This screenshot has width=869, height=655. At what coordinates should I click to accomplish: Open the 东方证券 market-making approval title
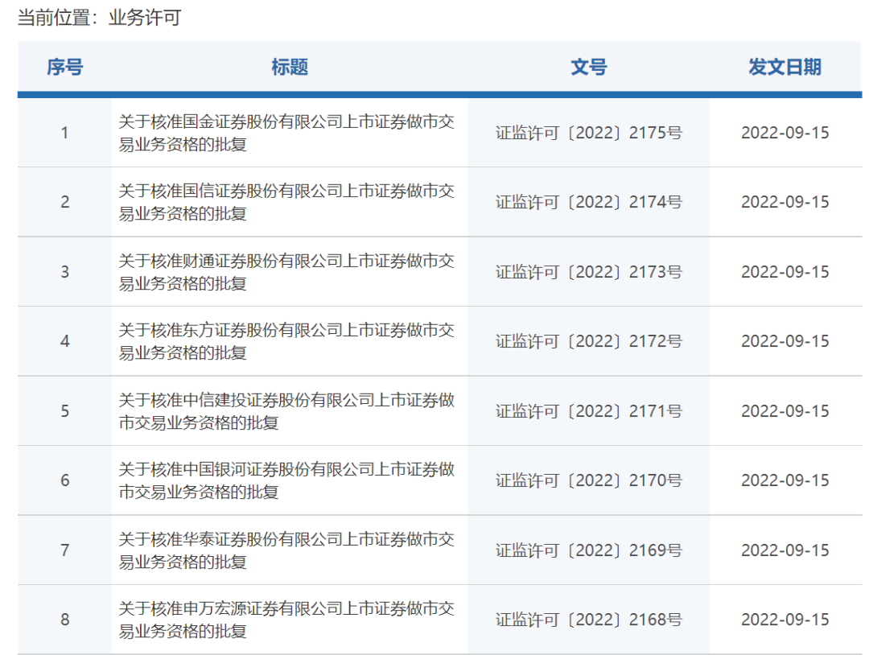tap(286, 341)
